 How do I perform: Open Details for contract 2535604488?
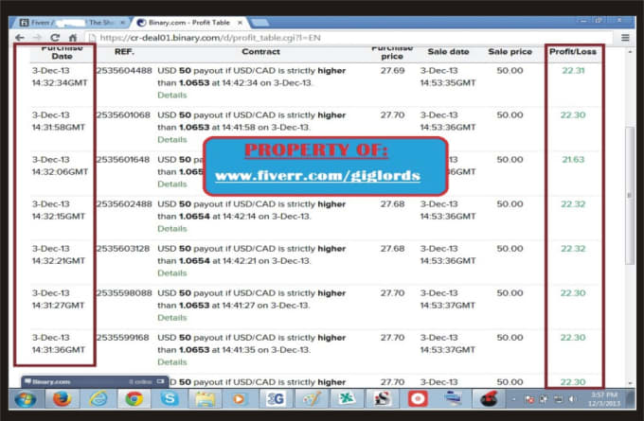pyautogui.click(x=172, y=96)
